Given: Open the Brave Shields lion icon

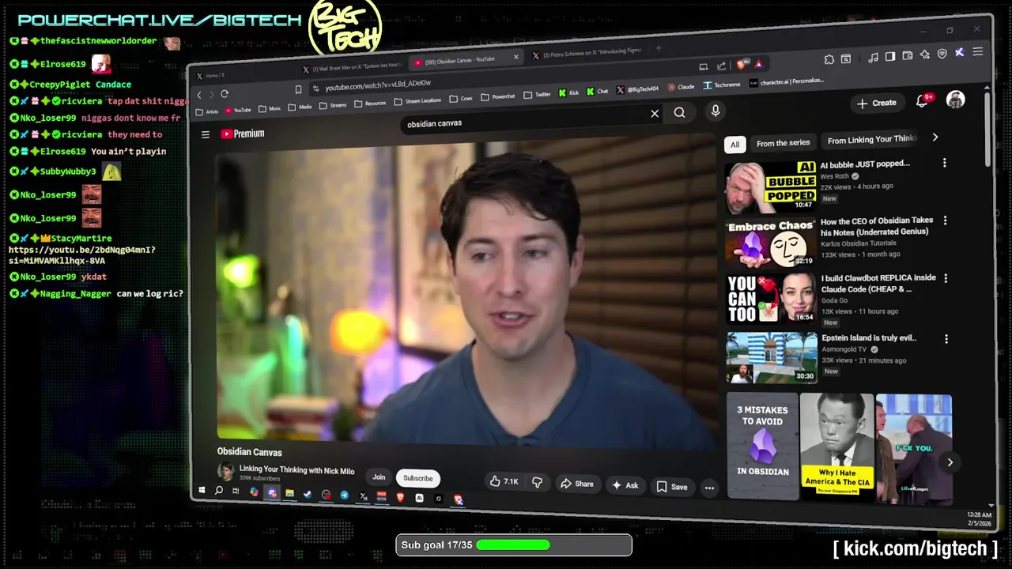Looking at the screenshot, I should pyautogui.click(x=742, y=65).
